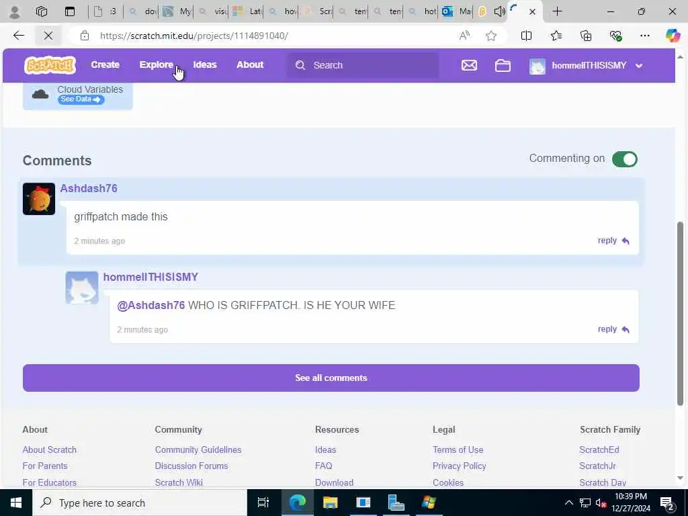Open hommellTHISISMY's comment avatar
Image resolution: width=688 pixels, height=516 pixels.
coord(81,288)
